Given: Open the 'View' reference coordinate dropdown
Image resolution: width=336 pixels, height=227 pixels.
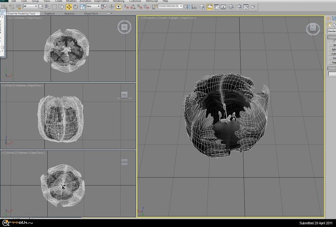Looking at the screenshot, I should tap(93, 6).
